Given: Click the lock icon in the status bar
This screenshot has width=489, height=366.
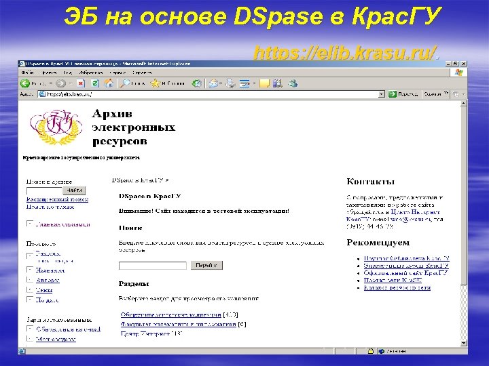Looking at the screenshot, I should coord(371,351).
